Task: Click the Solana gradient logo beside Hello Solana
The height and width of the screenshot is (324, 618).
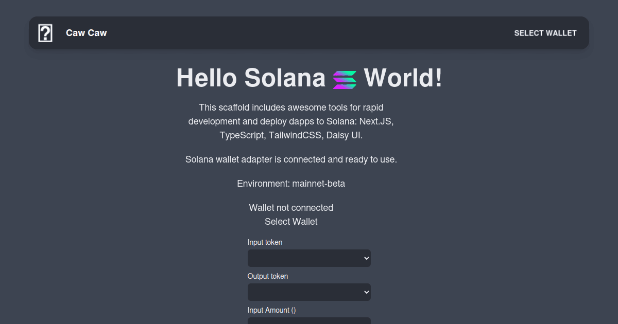Action: coord(346,78)
